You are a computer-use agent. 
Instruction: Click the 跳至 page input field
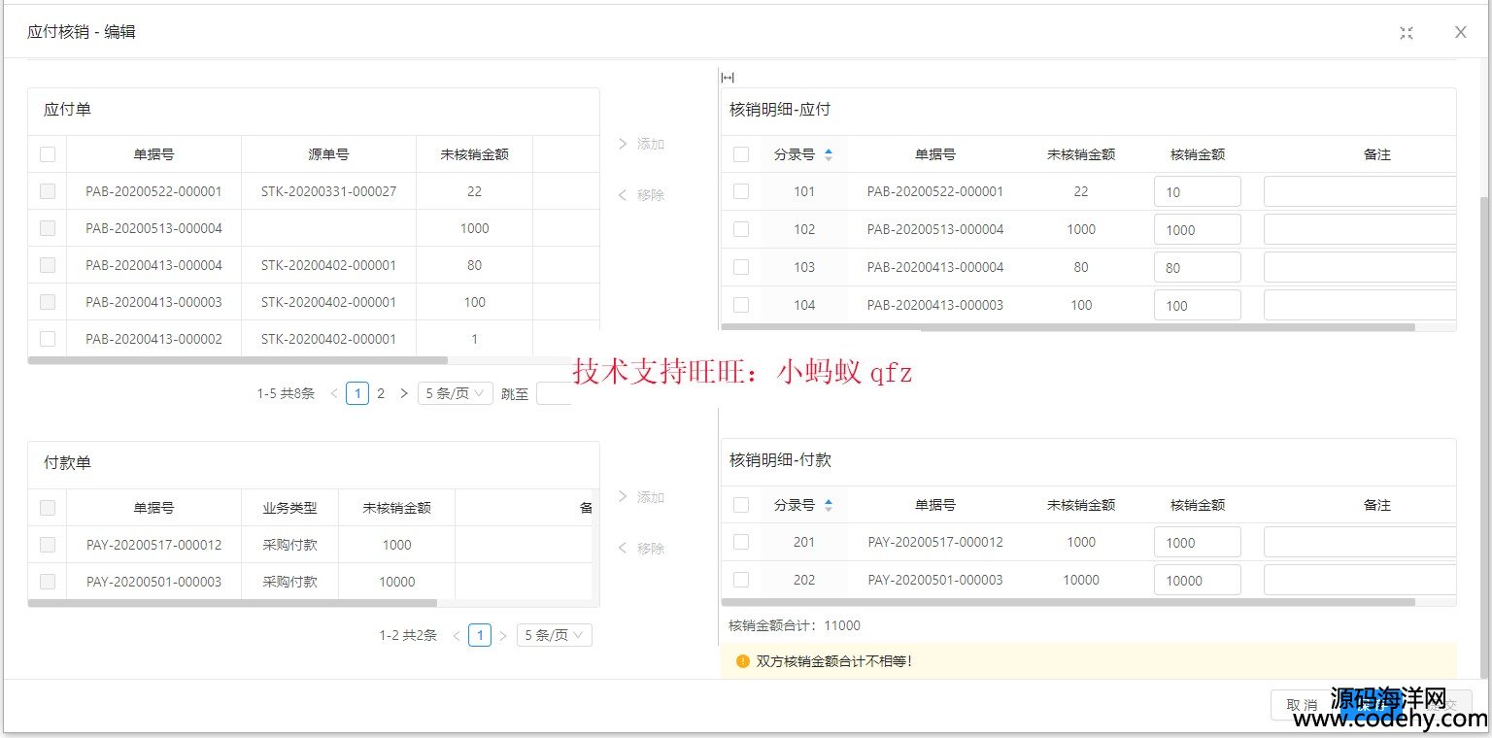click(554, 393)
